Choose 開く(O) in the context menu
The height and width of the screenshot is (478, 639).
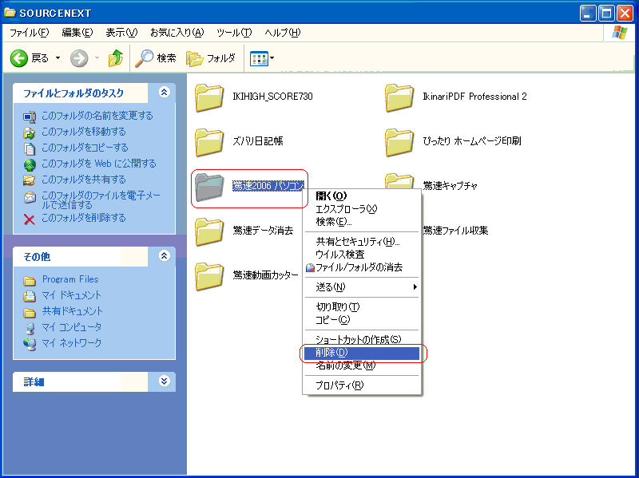click(362, 196)
